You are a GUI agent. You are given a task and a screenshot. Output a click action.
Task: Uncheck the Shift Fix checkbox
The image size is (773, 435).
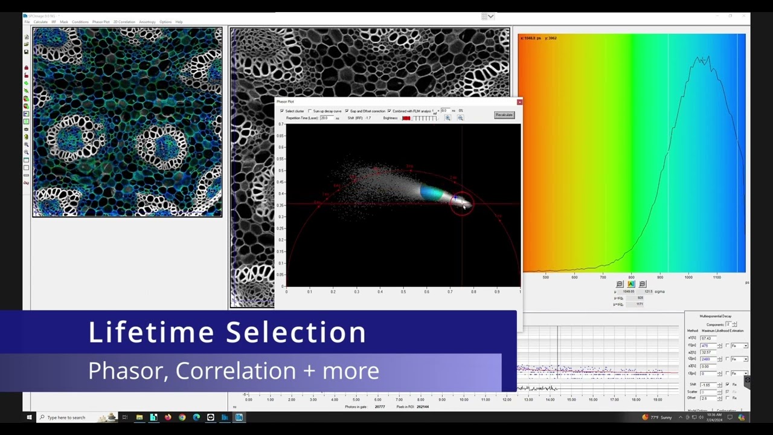(x=727, y=384)
